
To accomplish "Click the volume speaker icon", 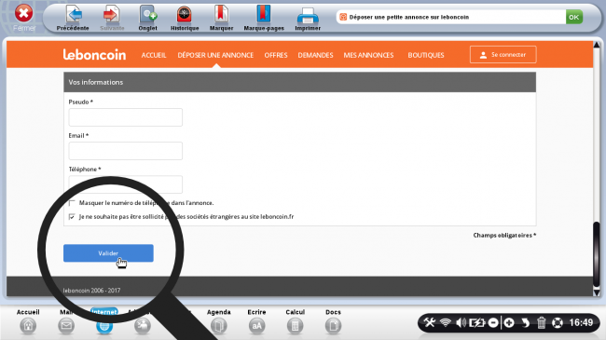I will click(461, 322).
